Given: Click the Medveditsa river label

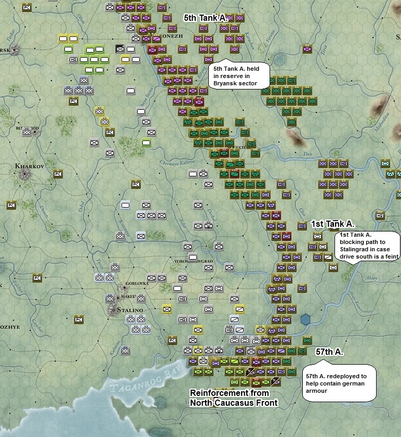Looking at the screenshot, I should coord(382,122).
